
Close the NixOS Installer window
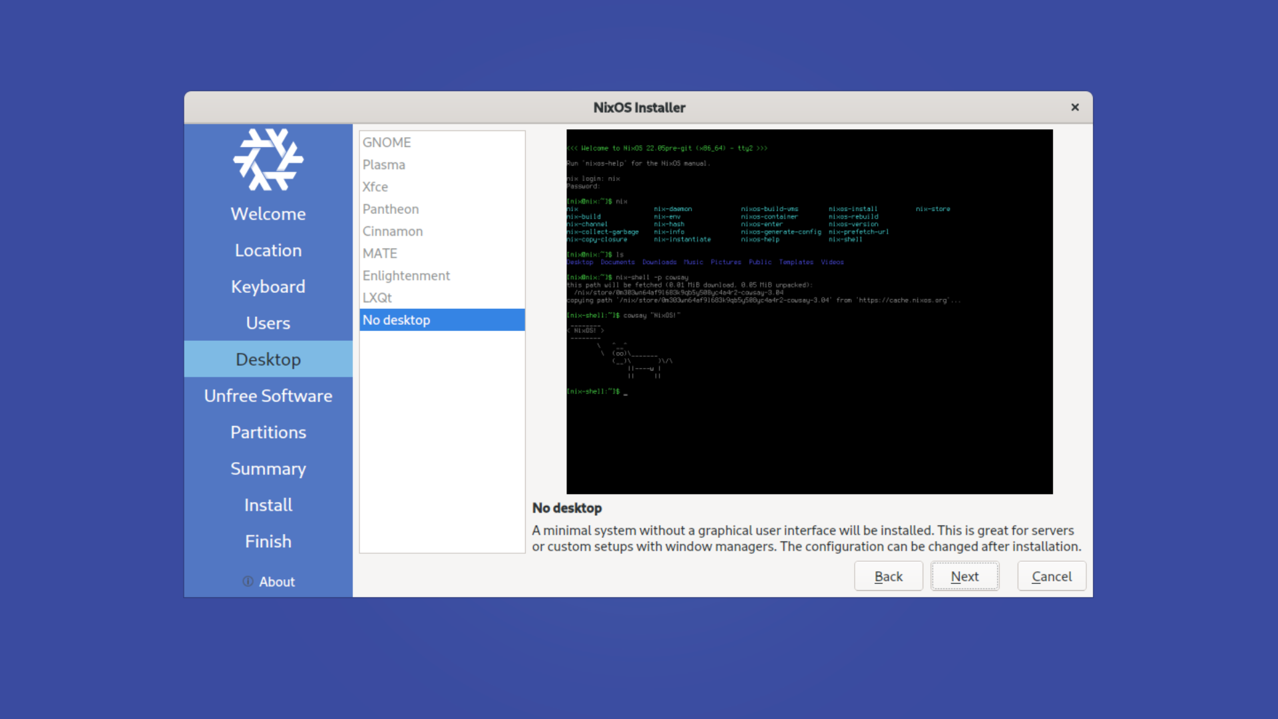point(1074,107)
